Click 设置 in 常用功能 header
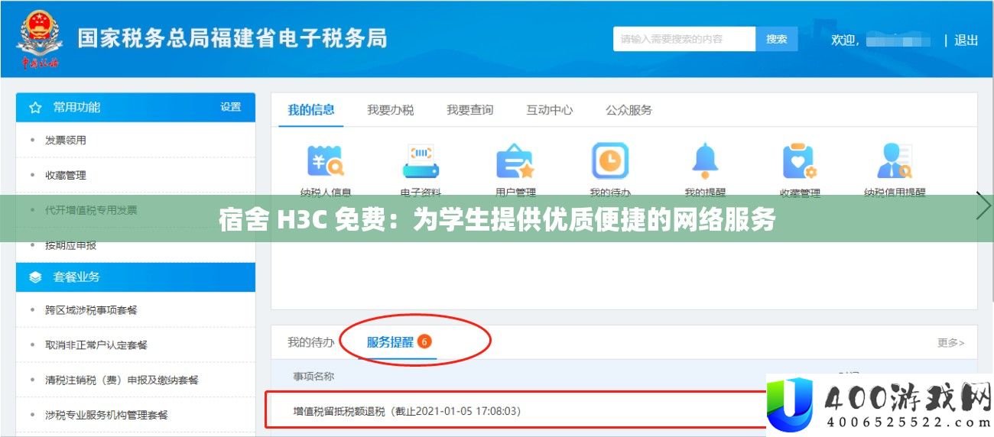The width and height of the screenshot is (994, 437). [231, 107]
